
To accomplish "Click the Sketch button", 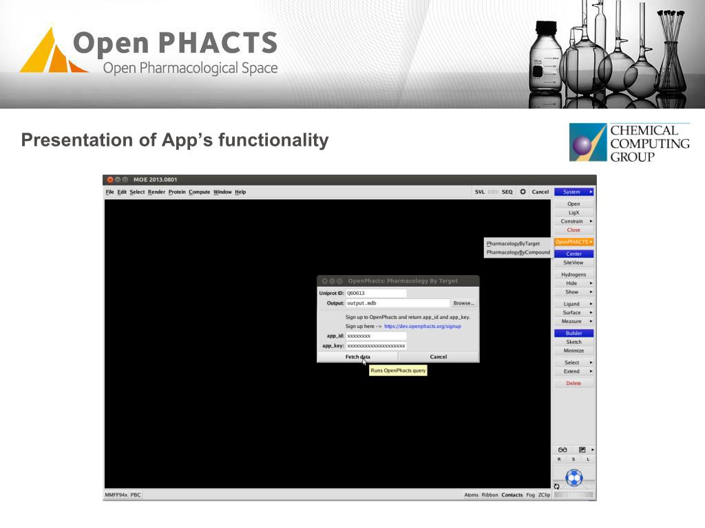I will point(574,342).
